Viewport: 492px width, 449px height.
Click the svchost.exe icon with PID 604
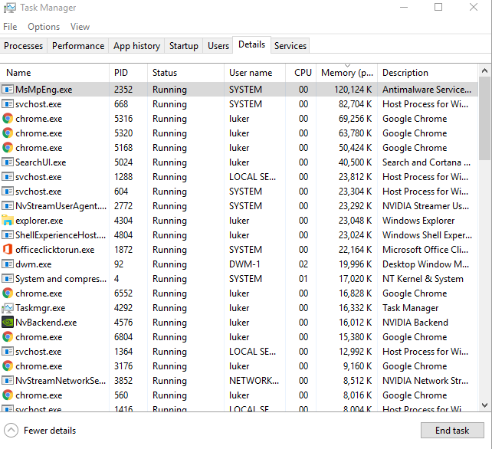8,192
